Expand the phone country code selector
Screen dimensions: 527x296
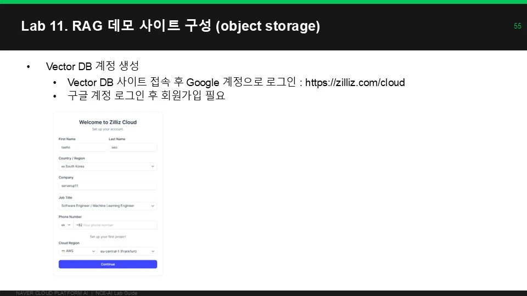pos(66,225)
